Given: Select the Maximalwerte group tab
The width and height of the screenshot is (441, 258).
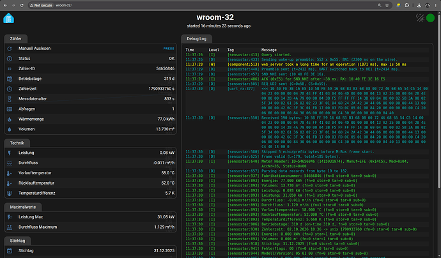Looking at the screenshot, I should pyautogui.click(x=23, y=207).
